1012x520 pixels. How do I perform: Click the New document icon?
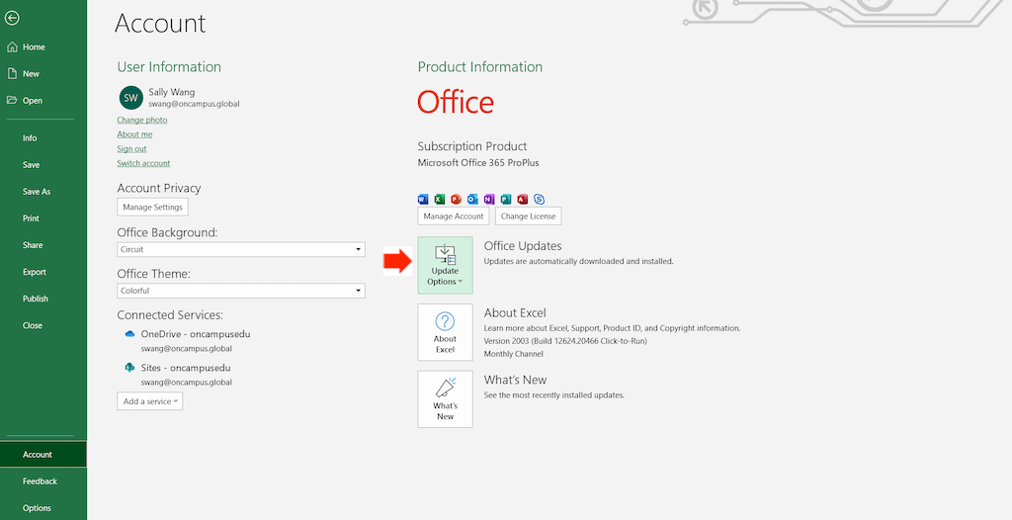coord(12,73)
